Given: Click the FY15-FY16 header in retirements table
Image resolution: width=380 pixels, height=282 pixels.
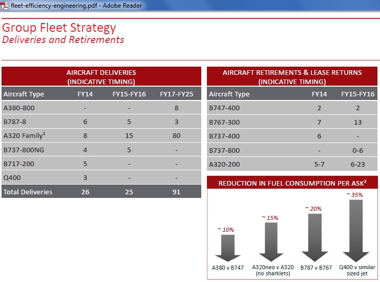Looking at the screenshot, I should click(x=357, y=94).
